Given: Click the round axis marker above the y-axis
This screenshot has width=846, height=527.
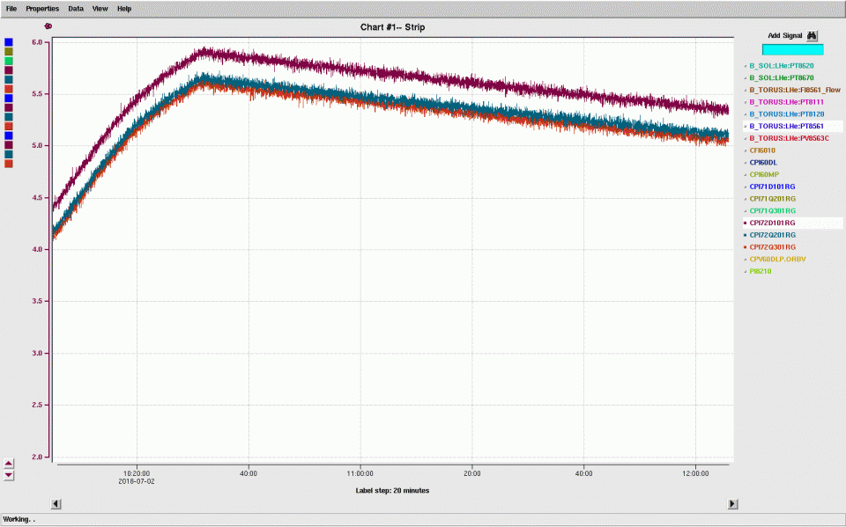Looking at the screenshot, I should (48, 26).
